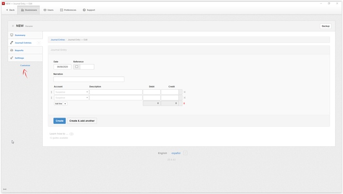Click the second row Credit field

[170, 98]
